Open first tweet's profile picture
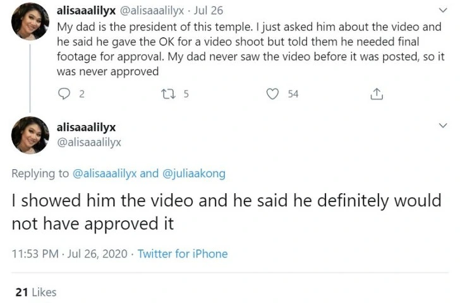Image resolution: width=460 pixels, height=308 pixels. [x=30, y=21]
